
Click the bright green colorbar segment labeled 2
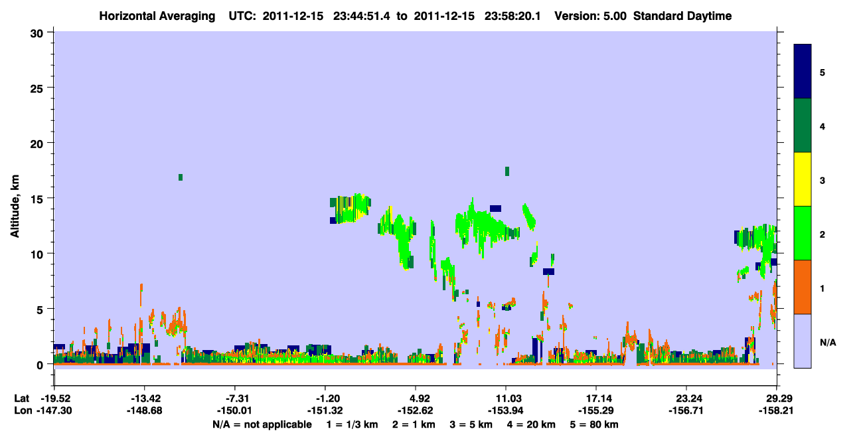click(x=803, y=233)
